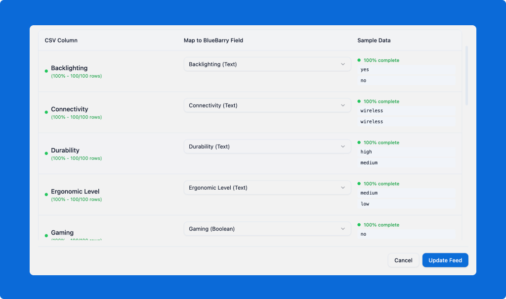506x299 pixels.
Task: Select the (100% - 100/100 rows) text under Backlighting
Action: [x=75, y=76]
